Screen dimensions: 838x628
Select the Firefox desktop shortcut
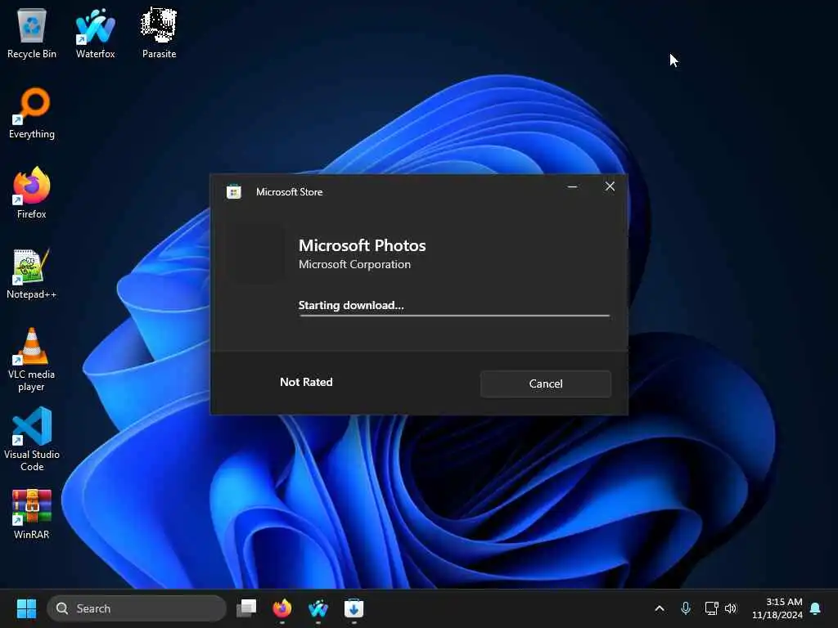pos(32,193)
